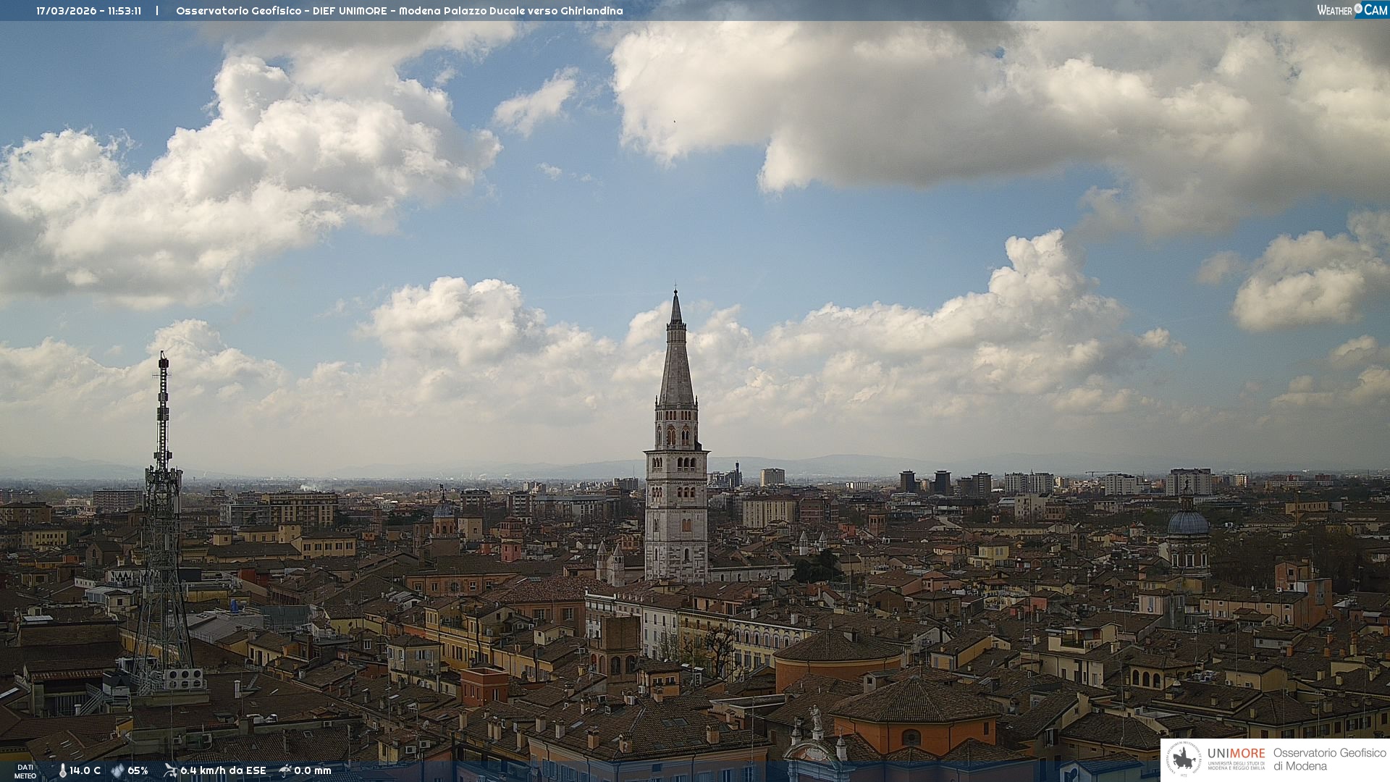The image size is (1390, 782).
Task: Click the camera lens in the WeatherCam logo
Action: 1358,9
